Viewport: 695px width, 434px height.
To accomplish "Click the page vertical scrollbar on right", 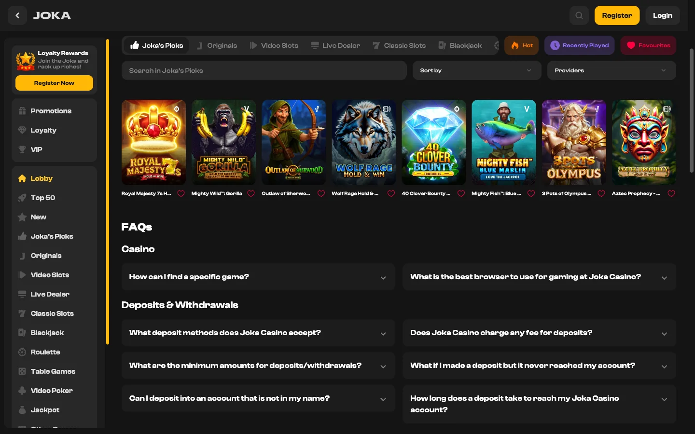I will pos(692,110).
